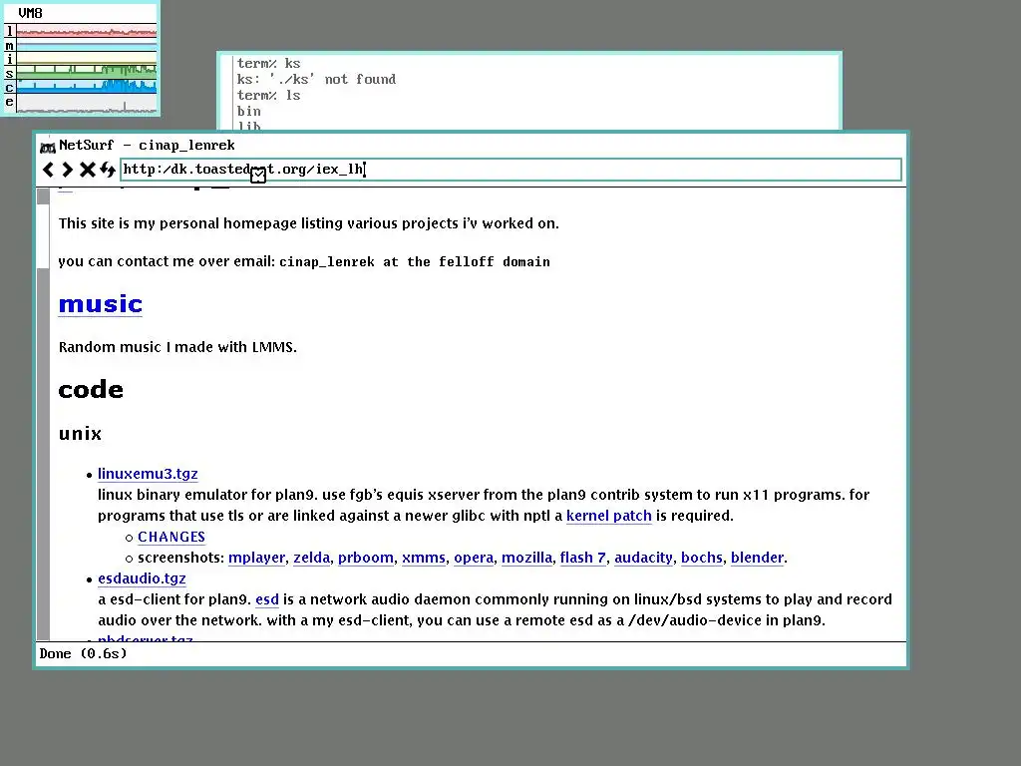Open the kernel patch link
Viewport: 1021px width, 766px height.
609,516
